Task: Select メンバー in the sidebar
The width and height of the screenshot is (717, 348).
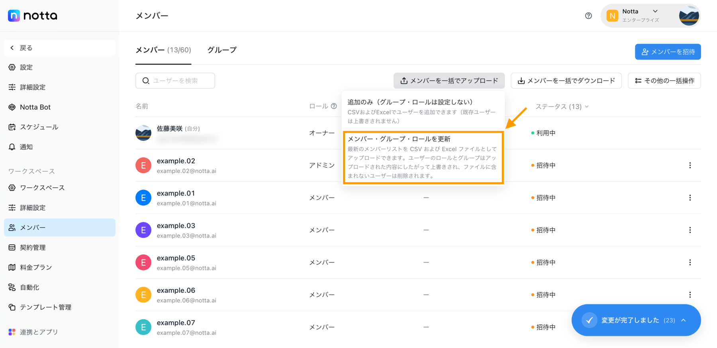Action: [60, 227]
